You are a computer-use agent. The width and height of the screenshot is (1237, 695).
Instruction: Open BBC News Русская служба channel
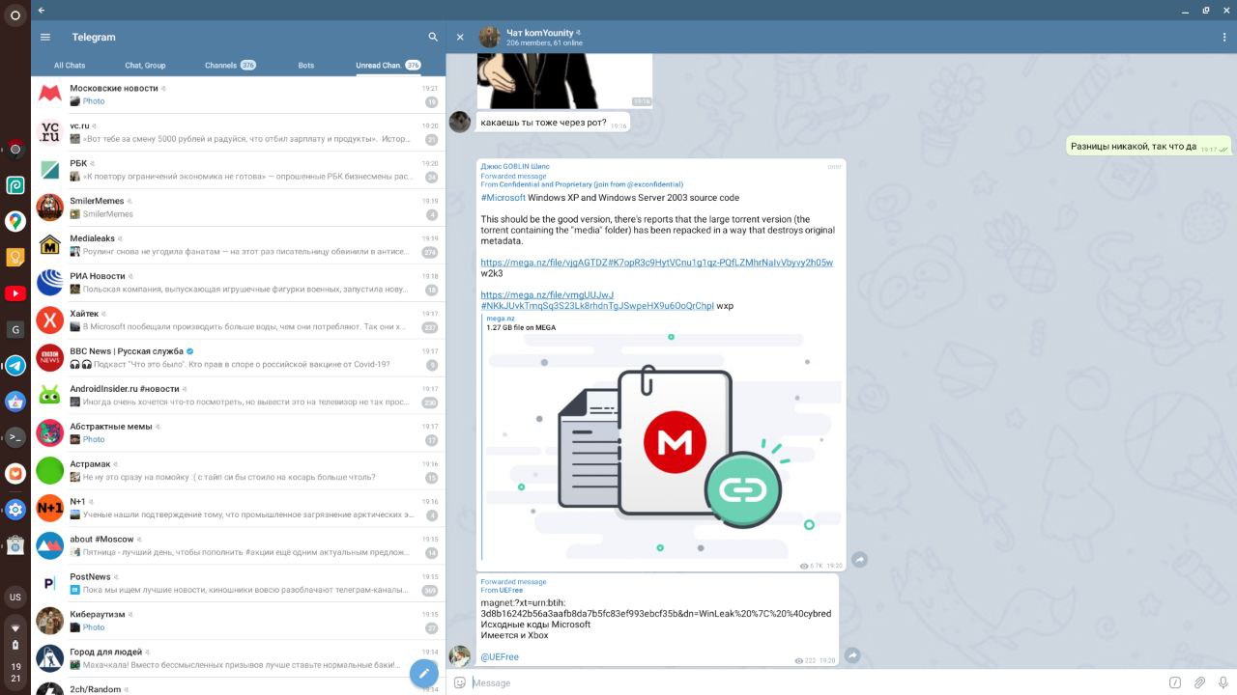click(x=239, y=358)
